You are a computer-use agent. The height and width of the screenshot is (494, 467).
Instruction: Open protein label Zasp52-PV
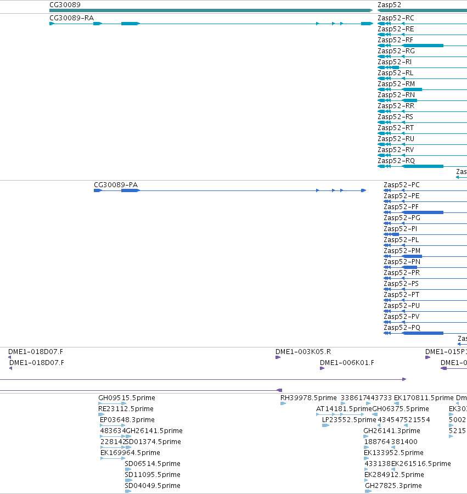pos(402,317)
